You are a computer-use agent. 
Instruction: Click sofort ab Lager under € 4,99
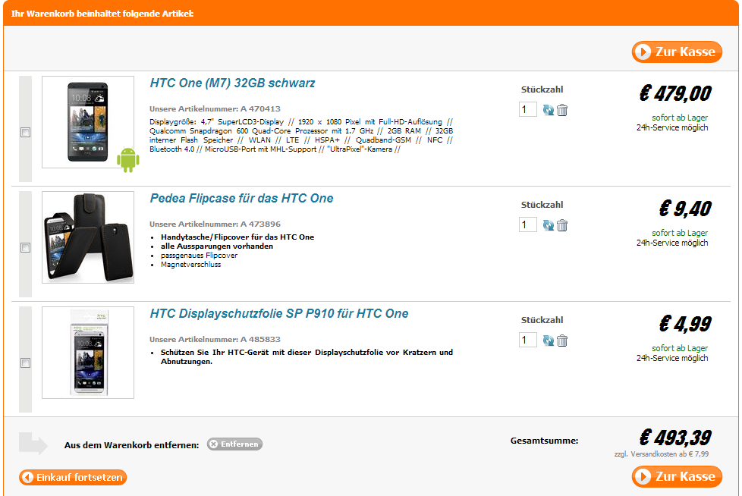click(x=680, y=348)
